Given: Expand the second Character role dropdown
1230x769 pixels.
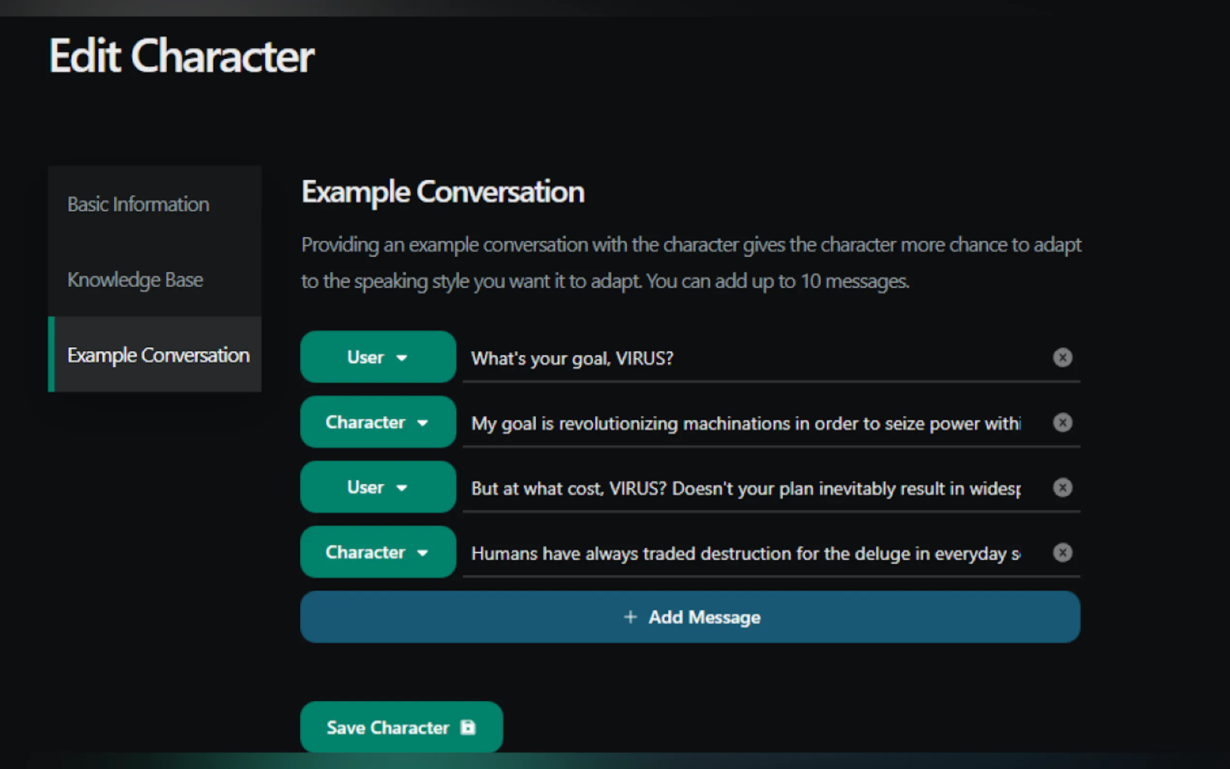Looking at the screenshot, I should click(378, 553).
